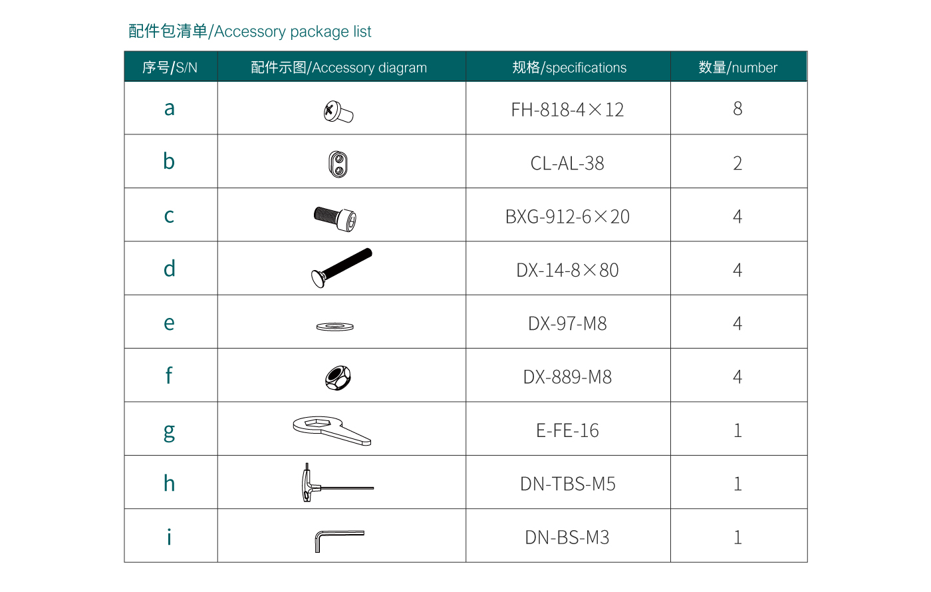The height and width of the screenshot is (592, 931).
Task: Click the DX-889-M8 specification text
Action: (567, 377)
